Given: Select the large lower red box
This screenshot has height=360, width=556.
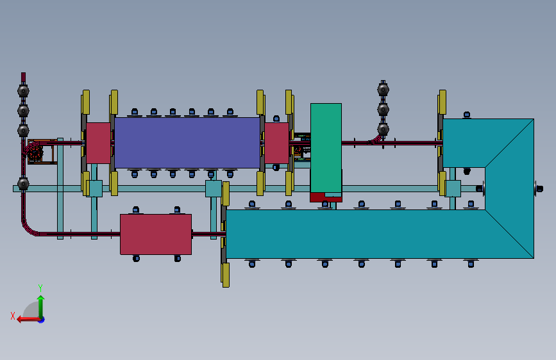Looking at the screenshot, I should click(156, 234).
